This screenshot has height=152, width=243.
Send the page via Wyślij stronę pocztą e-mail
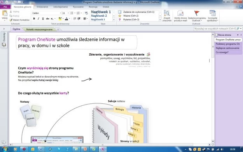click(180, 16)
